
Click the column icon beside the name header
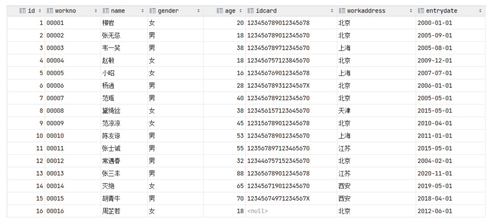106,11
